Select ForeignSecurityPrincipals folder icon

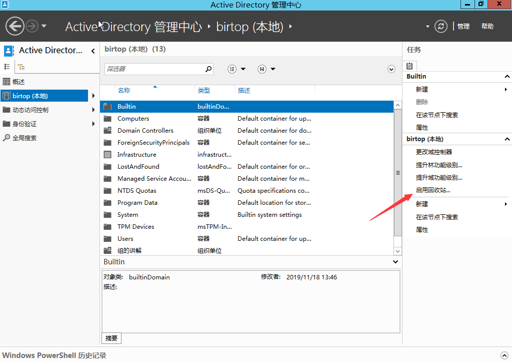[107, 143]
